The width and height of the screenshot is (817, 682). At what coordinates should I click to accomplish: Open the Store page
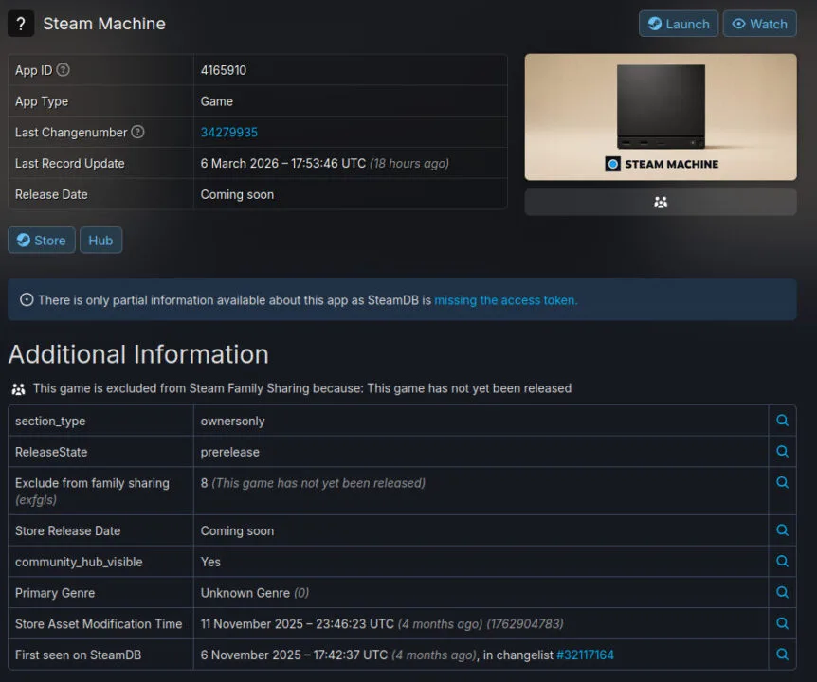(x=41, y=240)
